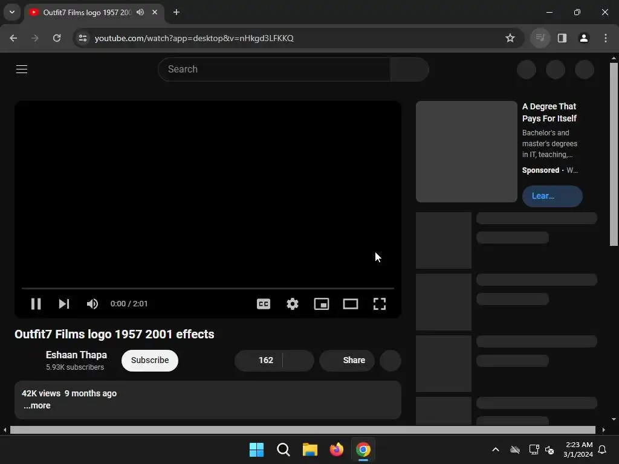Viewport: 619px width, 464px height.
Task: Open Chrome media controls
Action: pos(540,38)
